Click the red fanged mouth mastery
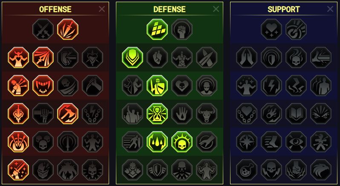Image resolution: width=340 pixels, height=186 pixels. 43,86
